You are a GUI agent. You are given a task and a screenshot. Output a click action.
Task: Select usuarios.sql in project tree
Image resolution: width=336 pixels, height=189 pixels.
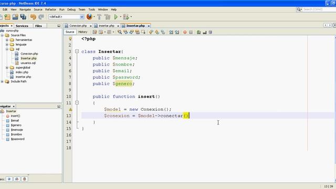28,63
